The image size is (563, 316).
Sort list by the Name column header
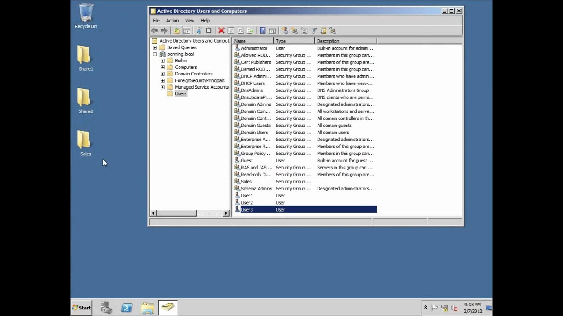click(x=252, y=41)
